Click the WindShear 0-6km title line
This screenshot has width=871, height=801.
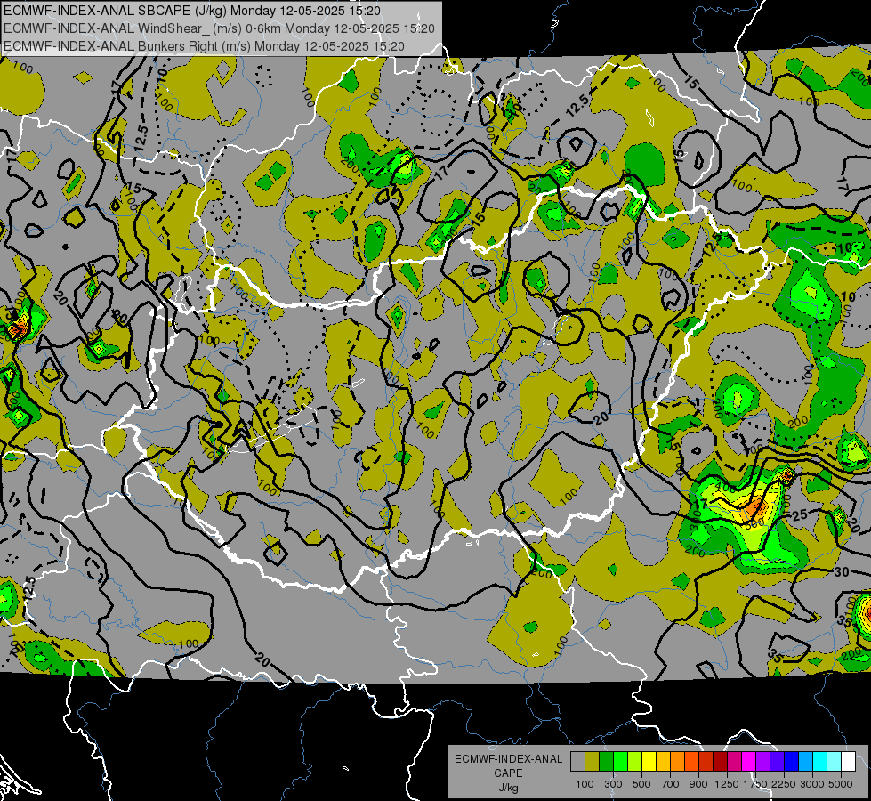(219, 28)
